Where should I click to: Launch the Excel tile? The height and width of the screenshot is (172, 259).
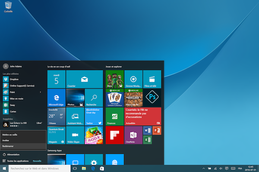(x=147, y=140)
